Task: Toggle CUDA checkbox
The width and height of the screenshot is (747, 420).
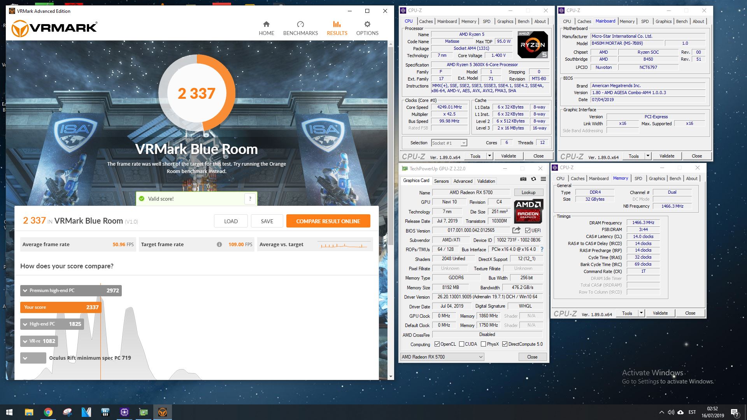Action: 461,344
